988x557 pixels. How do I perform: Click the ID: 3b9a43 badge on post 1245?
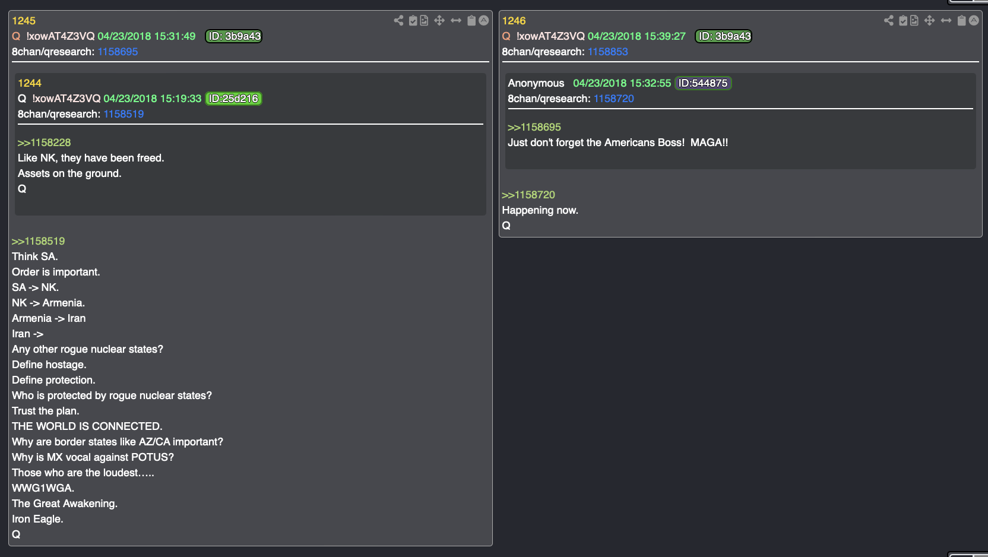pyautogui.click(x=234, y=36)
